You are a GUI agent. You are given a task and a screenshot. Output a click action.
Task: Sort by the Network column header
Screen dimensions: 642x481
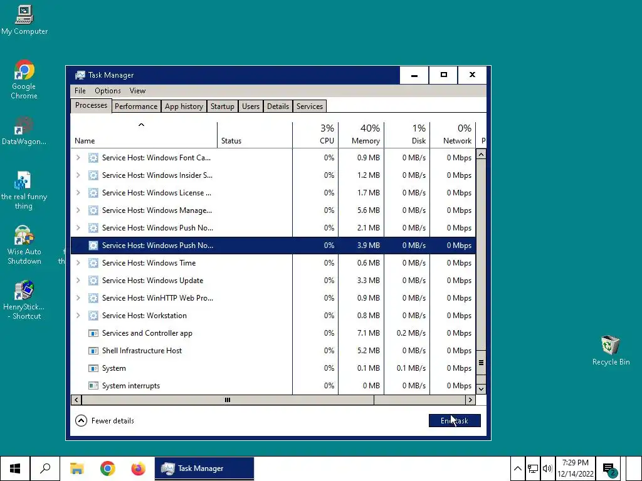(453, 135)
